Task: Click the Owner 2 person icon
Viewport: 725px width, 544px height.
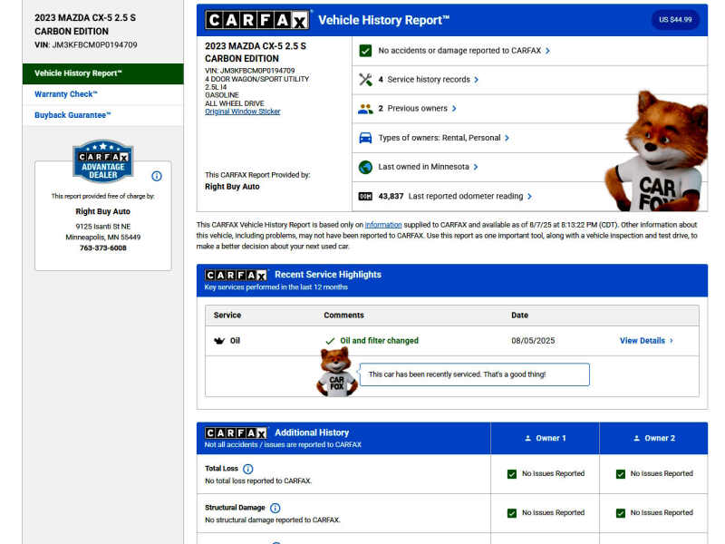Action: pyautogui.click(x=637, y=438)
